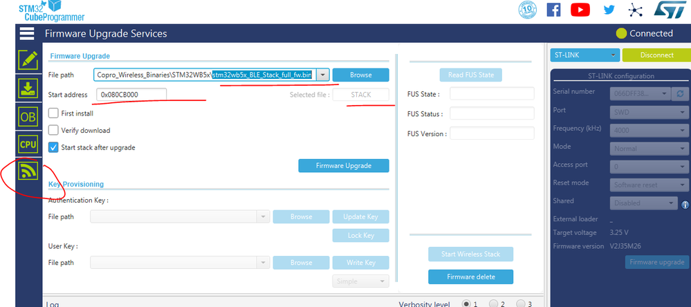
Task: Click the Firmware Upgrade section heading
Action: click(80, 56)
